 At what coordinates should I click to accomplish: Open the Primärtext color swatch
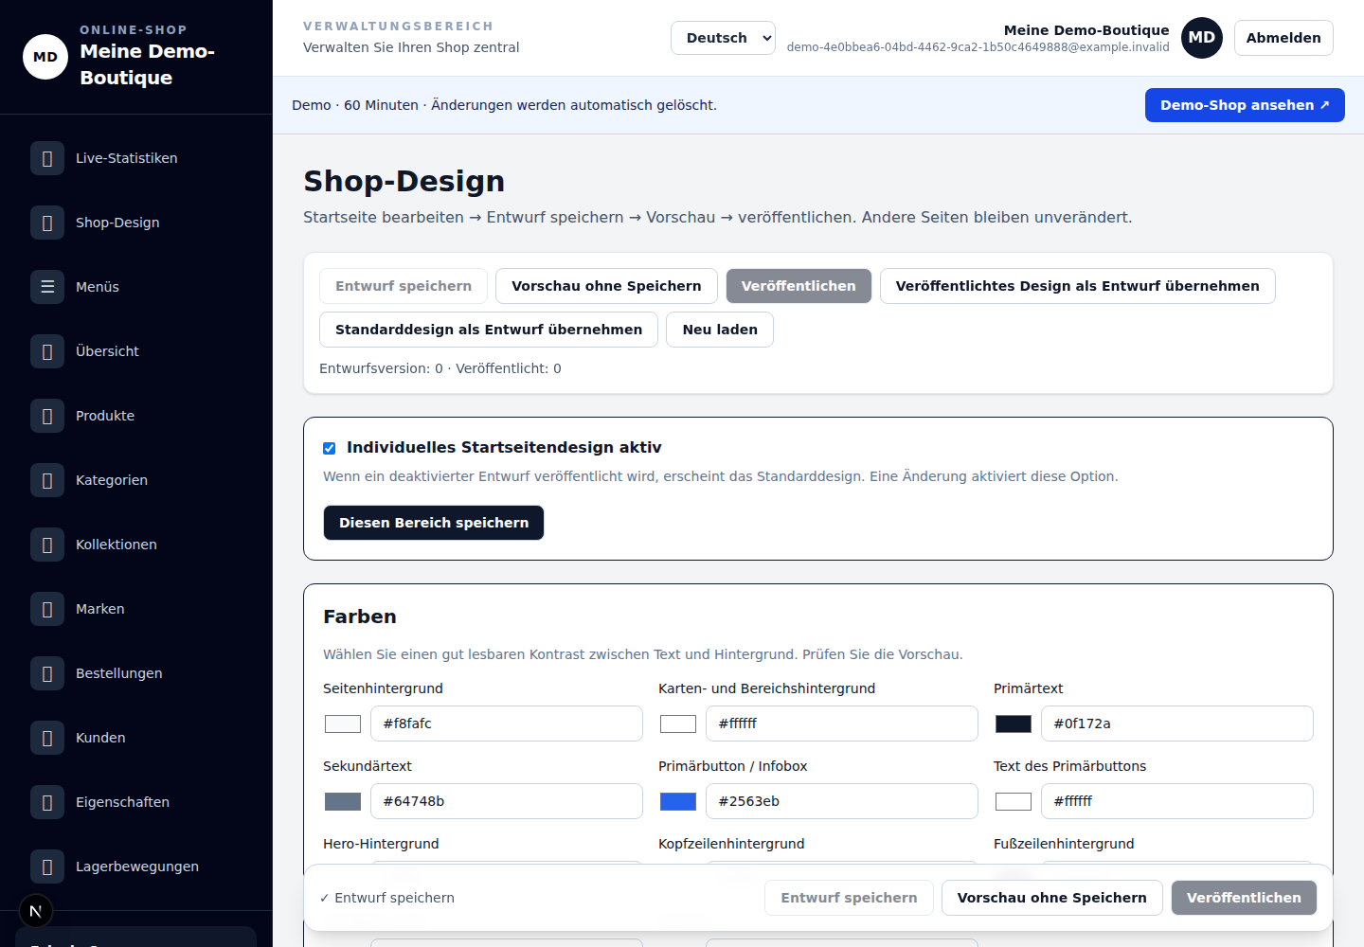1014,724
